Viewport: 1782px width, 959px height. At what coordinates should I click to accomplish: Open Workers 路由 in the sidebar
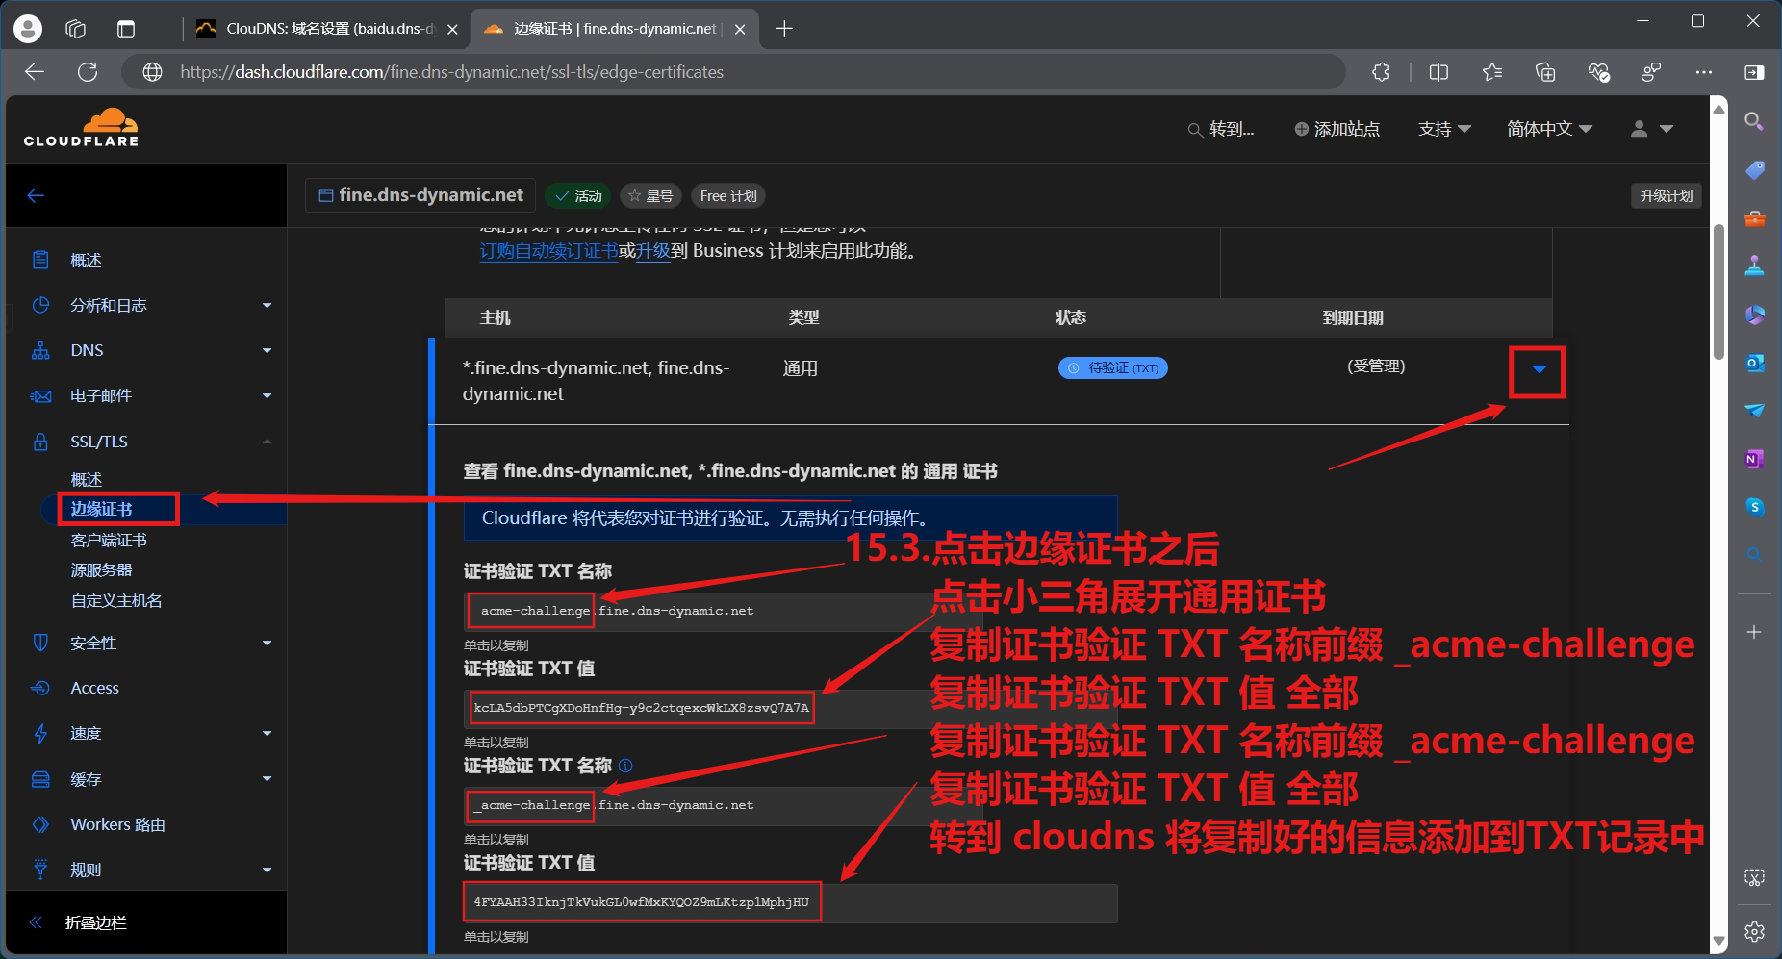[x=117, y=824]
